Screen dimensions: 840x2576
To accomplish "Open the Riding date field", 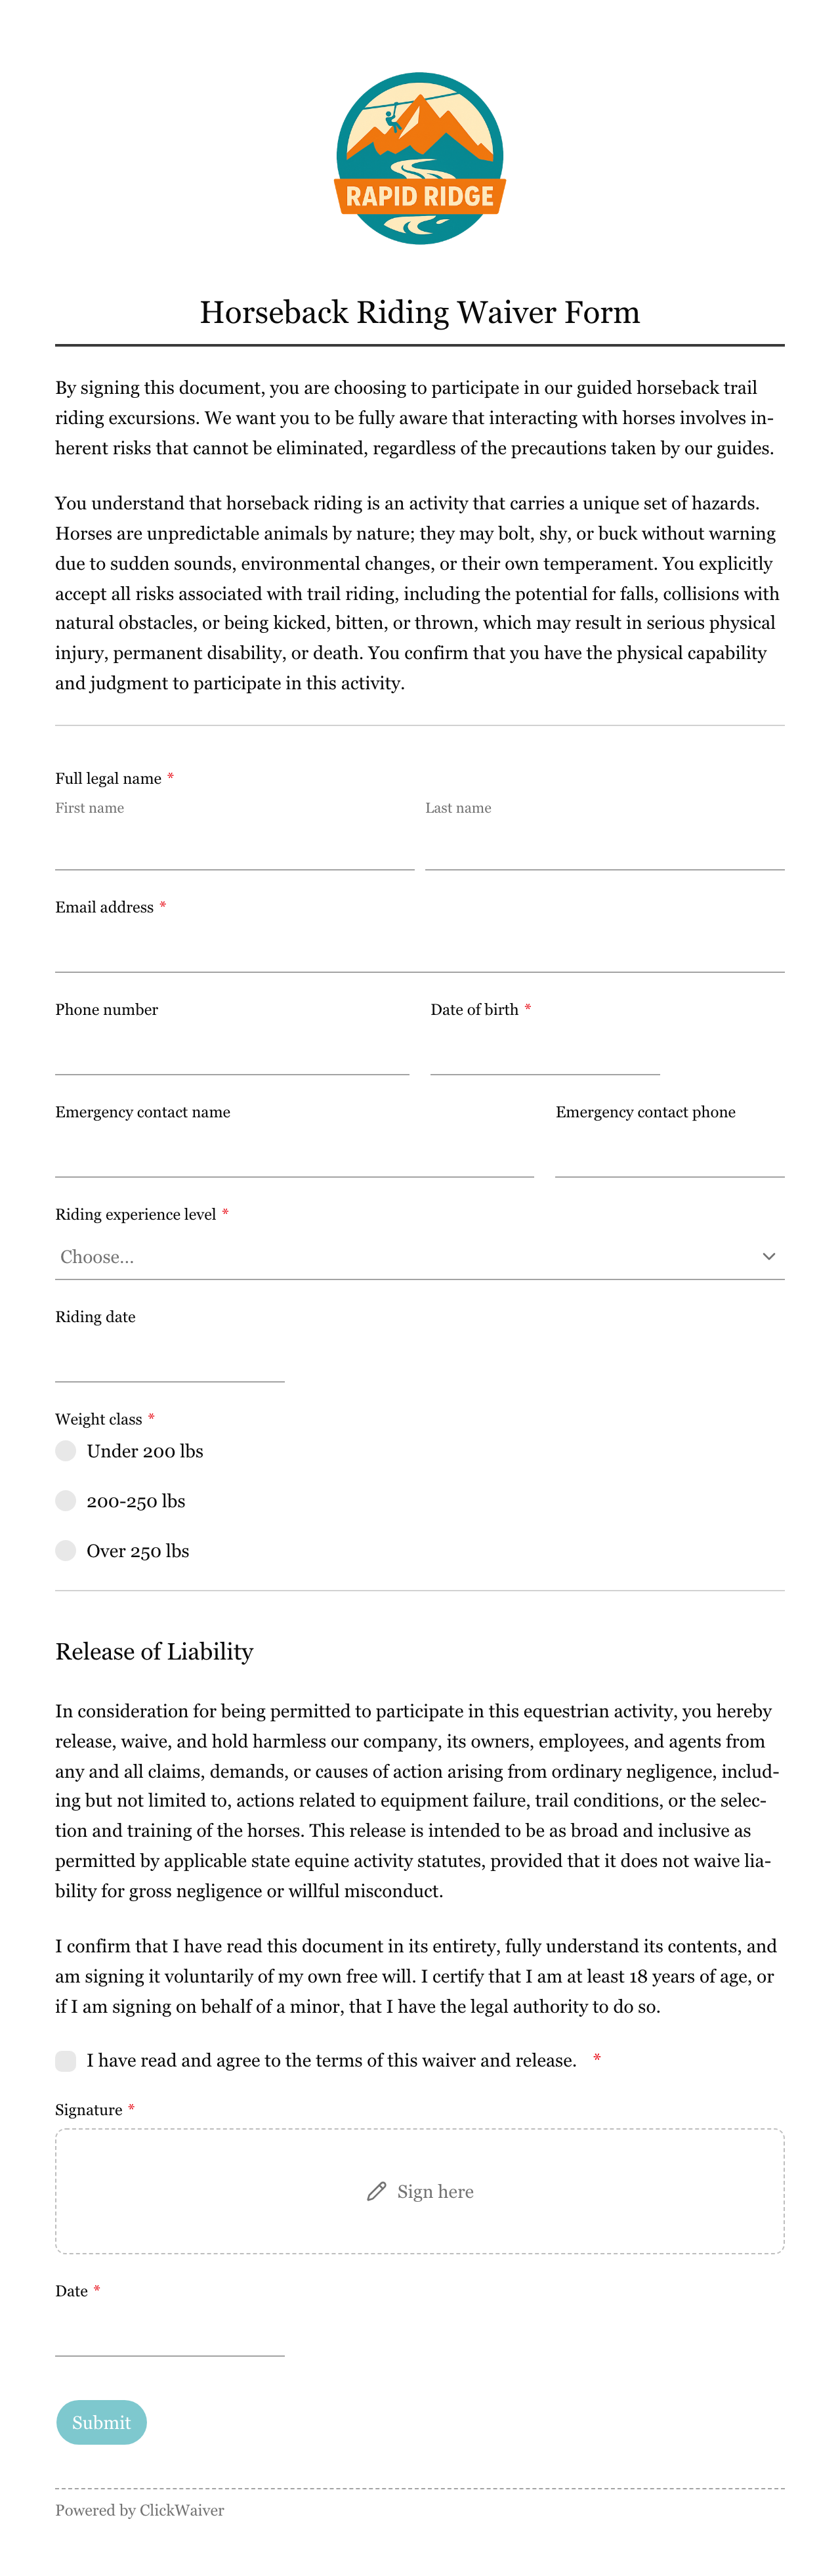I will pyautogui.click(x=170, y=1360).
